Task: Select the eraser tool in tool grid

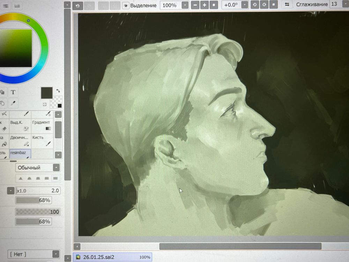Action: (x=4, y=126)
